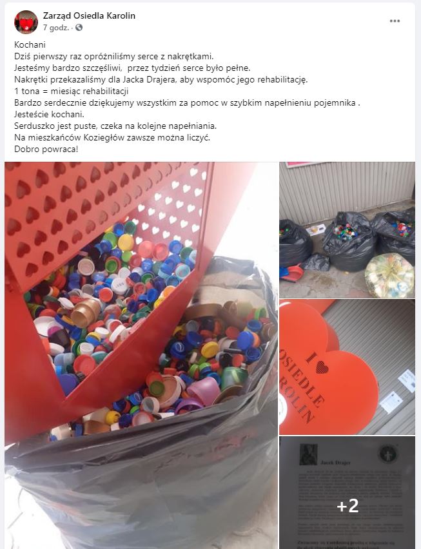Open the Zarząd Osiedla Karolin page link
This screenshot has height=549, width=421.
(89, 15)
